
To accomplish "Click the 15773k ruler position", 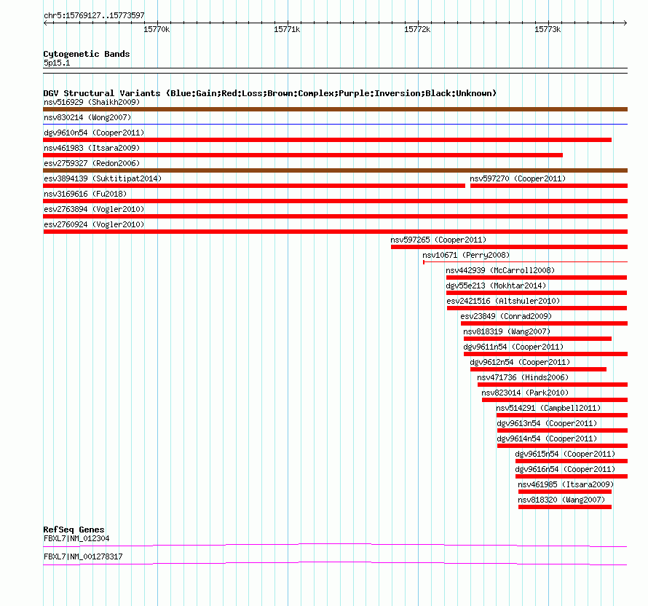I will tap(548, 29).
